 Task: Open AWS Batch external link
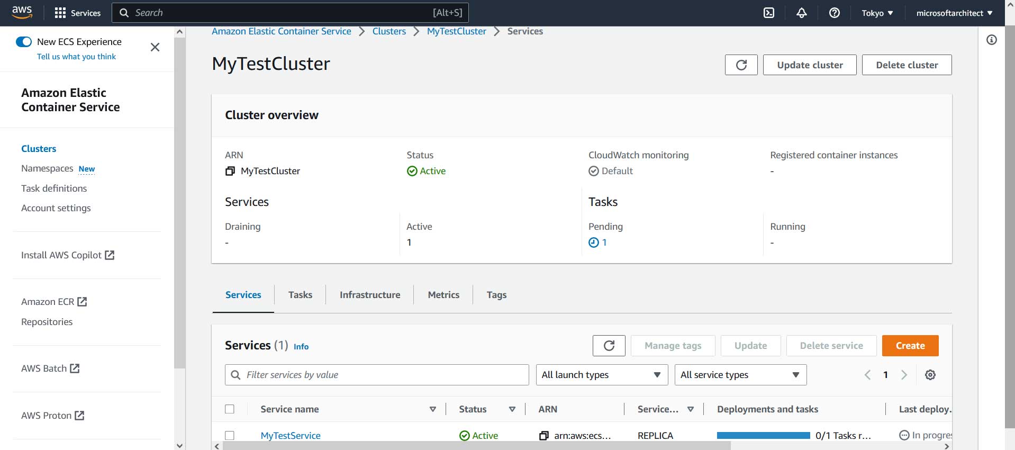tap(50, 368)
